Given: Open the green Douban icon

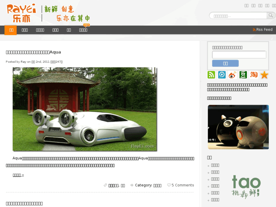Looking at the screenshot, I should (243, 75).
